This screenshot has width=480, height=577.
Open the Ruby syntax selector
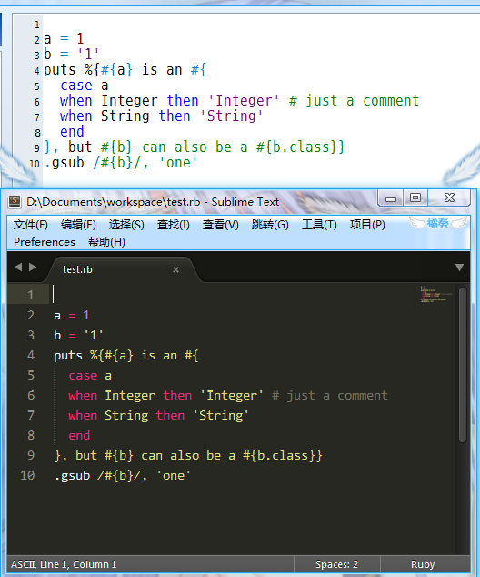423,564
